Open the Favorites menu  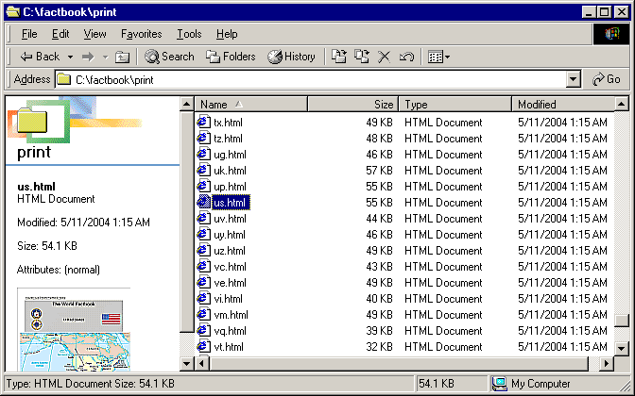141,34
